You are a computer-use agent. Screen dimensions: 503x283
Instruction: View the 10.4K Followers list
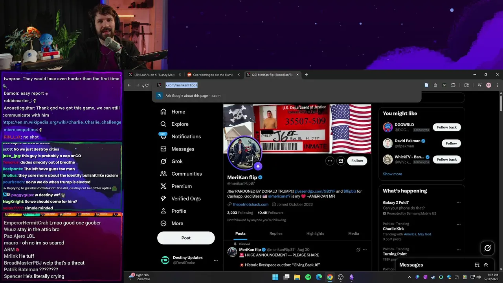point(270,213)
